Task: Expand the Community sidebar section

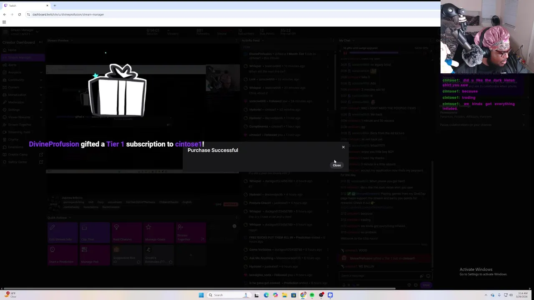Action: (x=23, y=80)
